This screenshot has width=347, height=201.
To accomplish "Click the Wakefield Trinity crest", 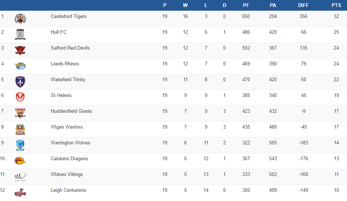I will coord(20,82).
